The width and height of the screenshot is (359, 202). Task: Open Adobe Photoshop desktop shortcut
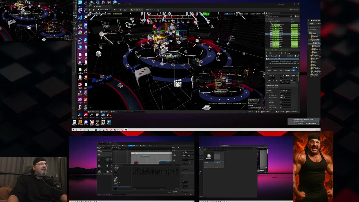click(x=80, y=115)
